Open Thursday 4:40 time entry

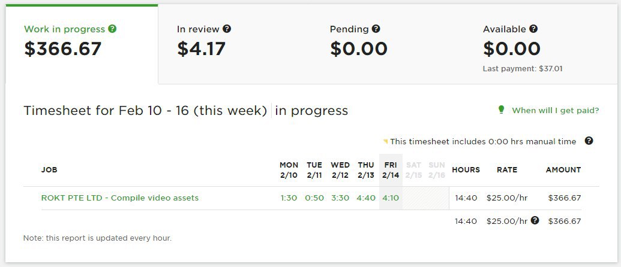[x=366, y=198]
